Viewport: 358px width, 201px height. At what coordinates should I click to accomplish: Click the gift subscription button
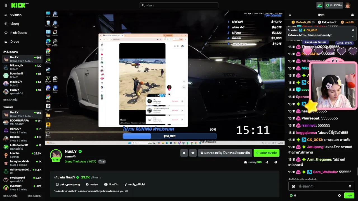[225, 153]
